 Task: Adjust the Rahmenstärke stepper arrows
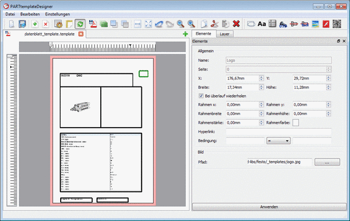click(261, 123)
